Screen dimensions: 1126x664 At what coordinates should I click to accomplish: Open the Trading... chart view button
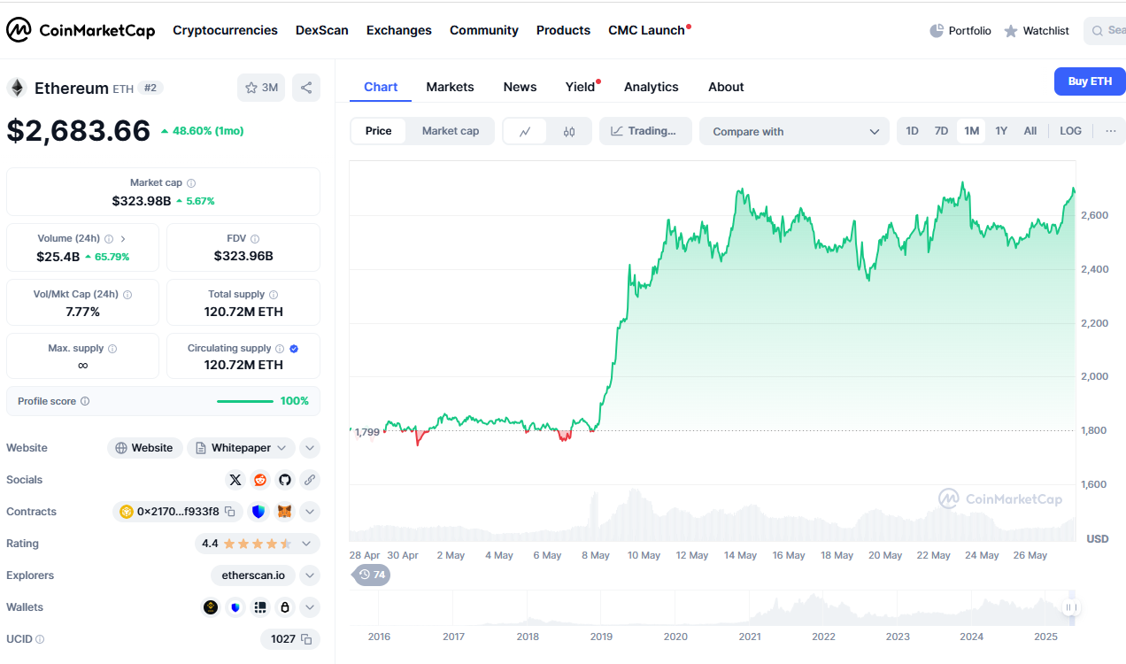(644, 131)
